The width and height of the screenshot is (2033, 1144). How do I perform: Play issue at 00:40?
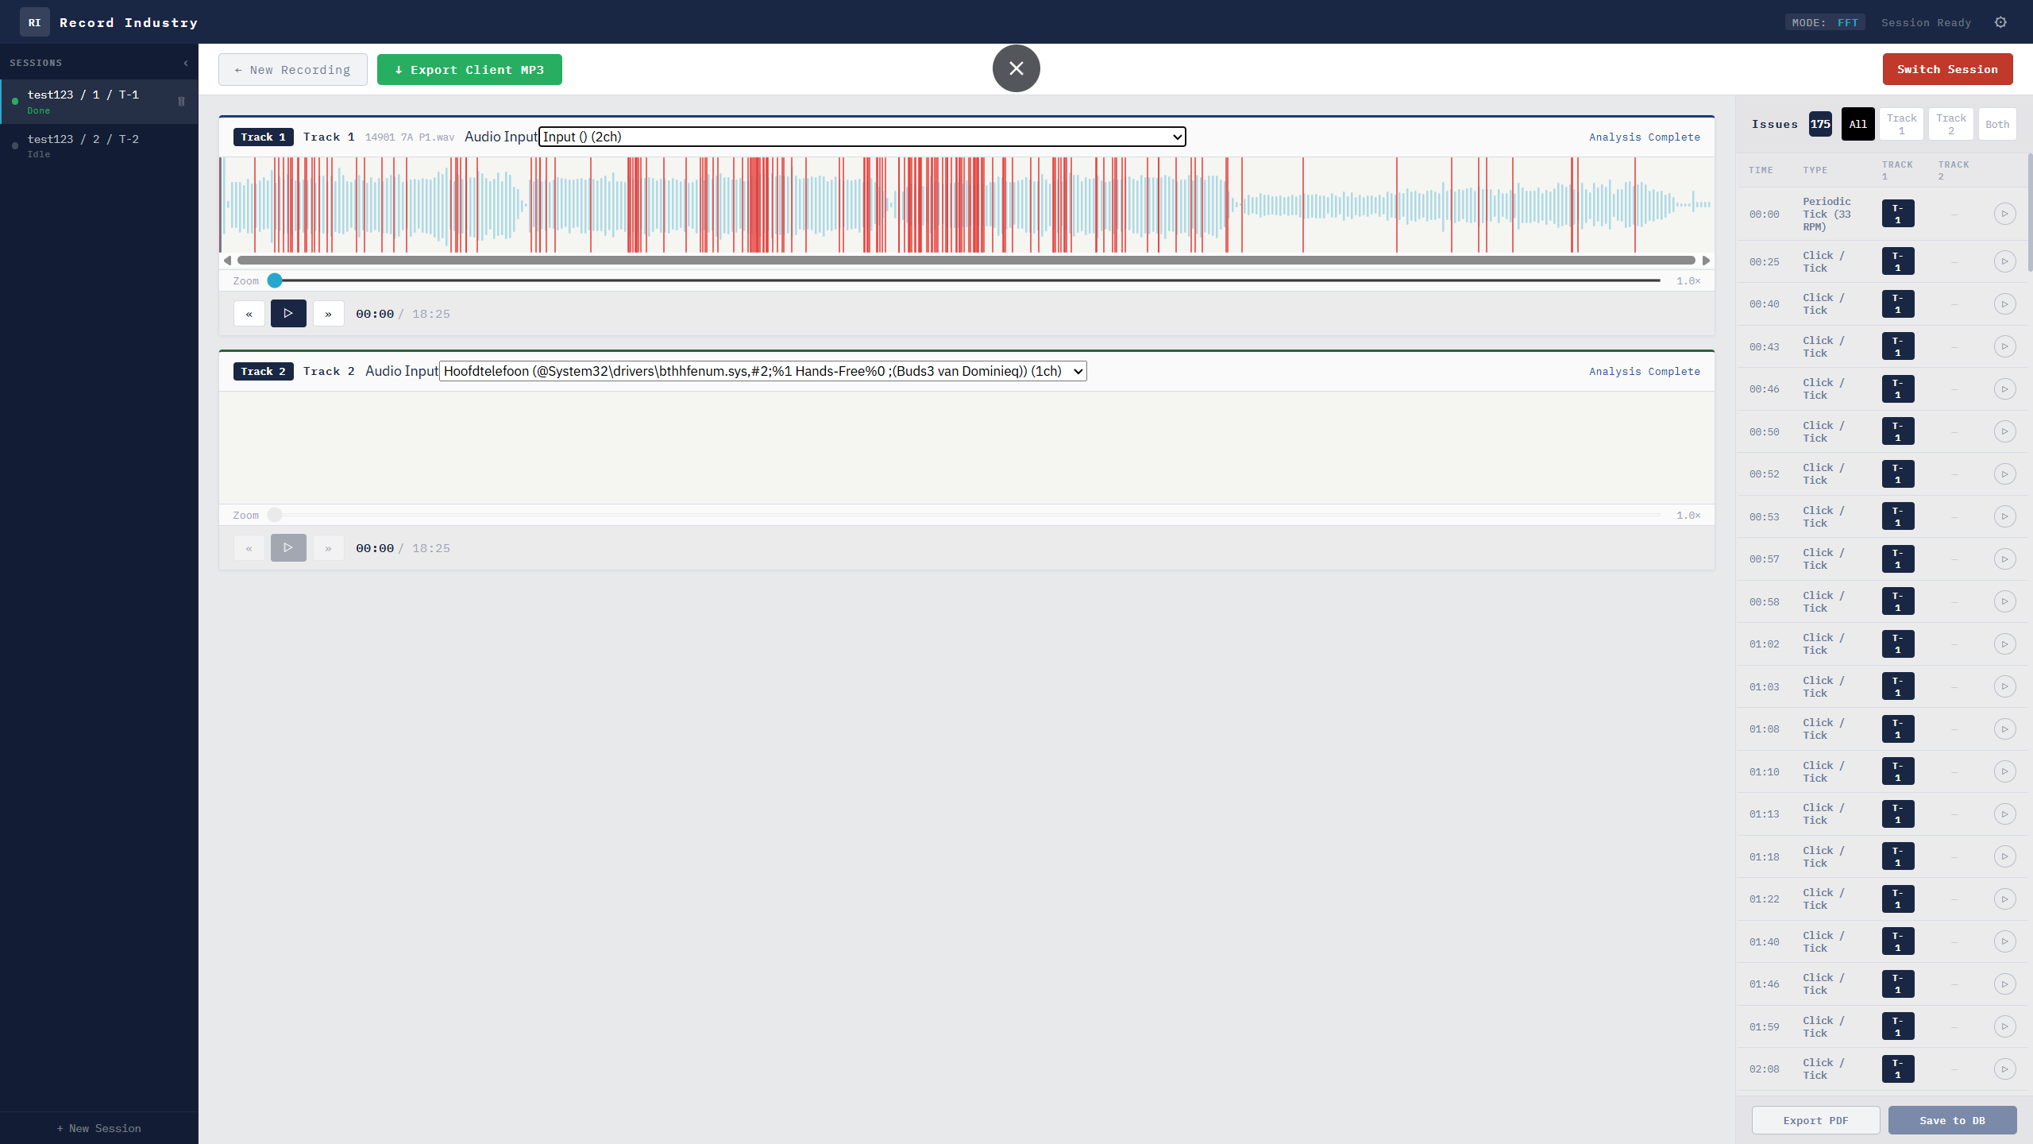(x=2004, y=303)
